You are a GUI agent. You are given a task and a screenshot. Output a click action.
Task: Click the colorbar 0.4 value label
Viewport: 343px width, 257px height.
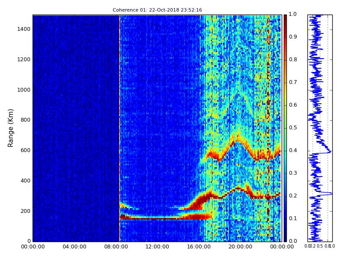pyautogui.click(x=293, y=150)
